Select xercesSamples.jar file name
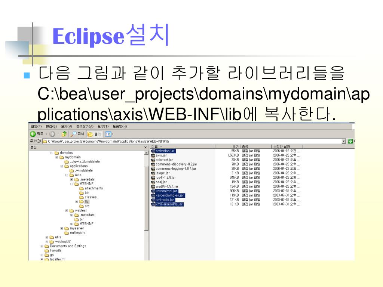The image size is (383, 287). click(170, 195)
